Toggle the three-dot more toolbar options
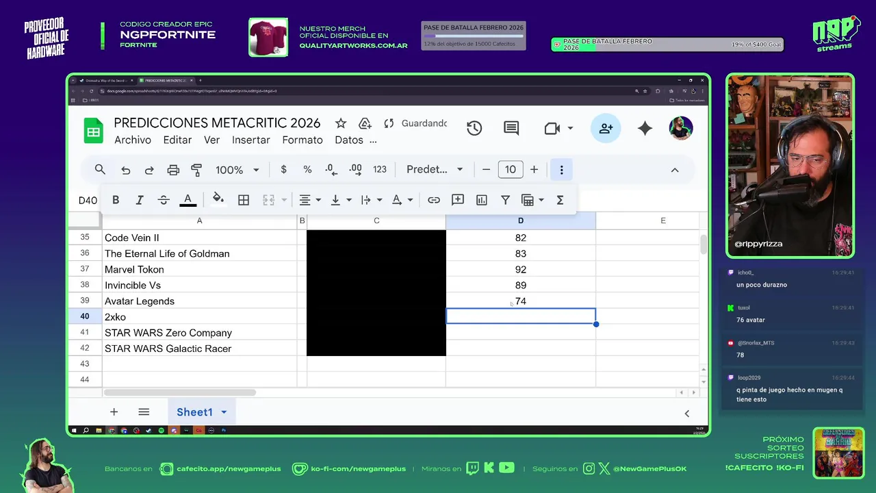Viewport: 876px width, 493px height. tap(561, 170)
